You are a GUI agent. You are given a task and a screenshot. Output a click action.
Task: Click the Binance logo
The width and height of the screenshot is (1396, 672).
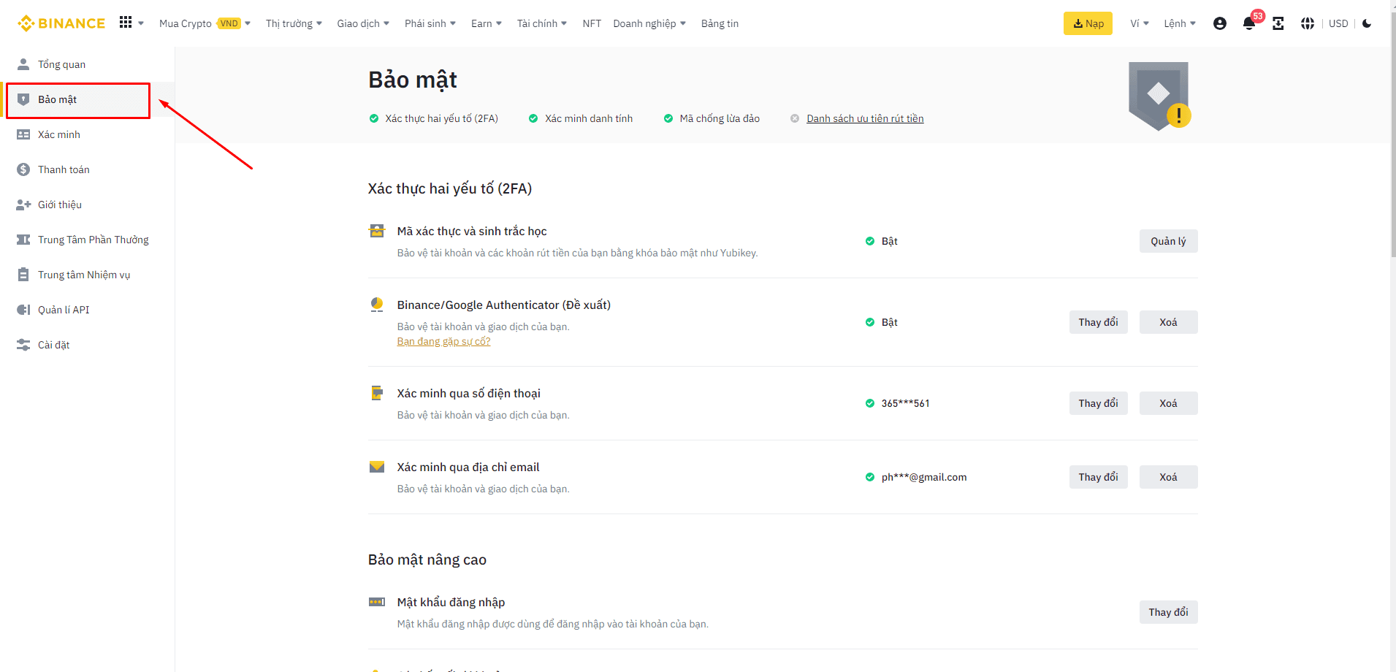61,23
